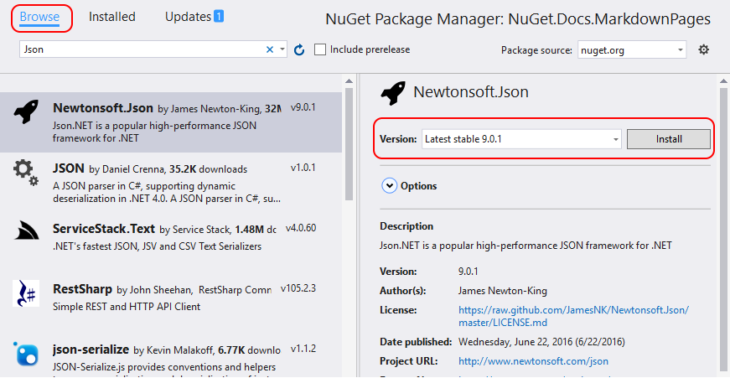Image resolution: width=730 pixels, height=378 pixels.
Task: Click JSON package version v1.0.1 label
Action: pos(303,168)
